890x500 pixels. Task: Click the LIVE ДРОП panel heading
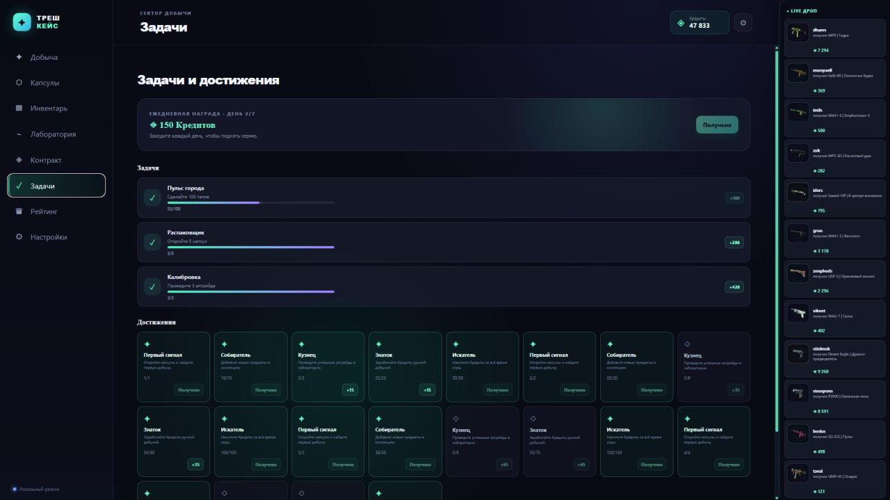(x=802, y=11)
